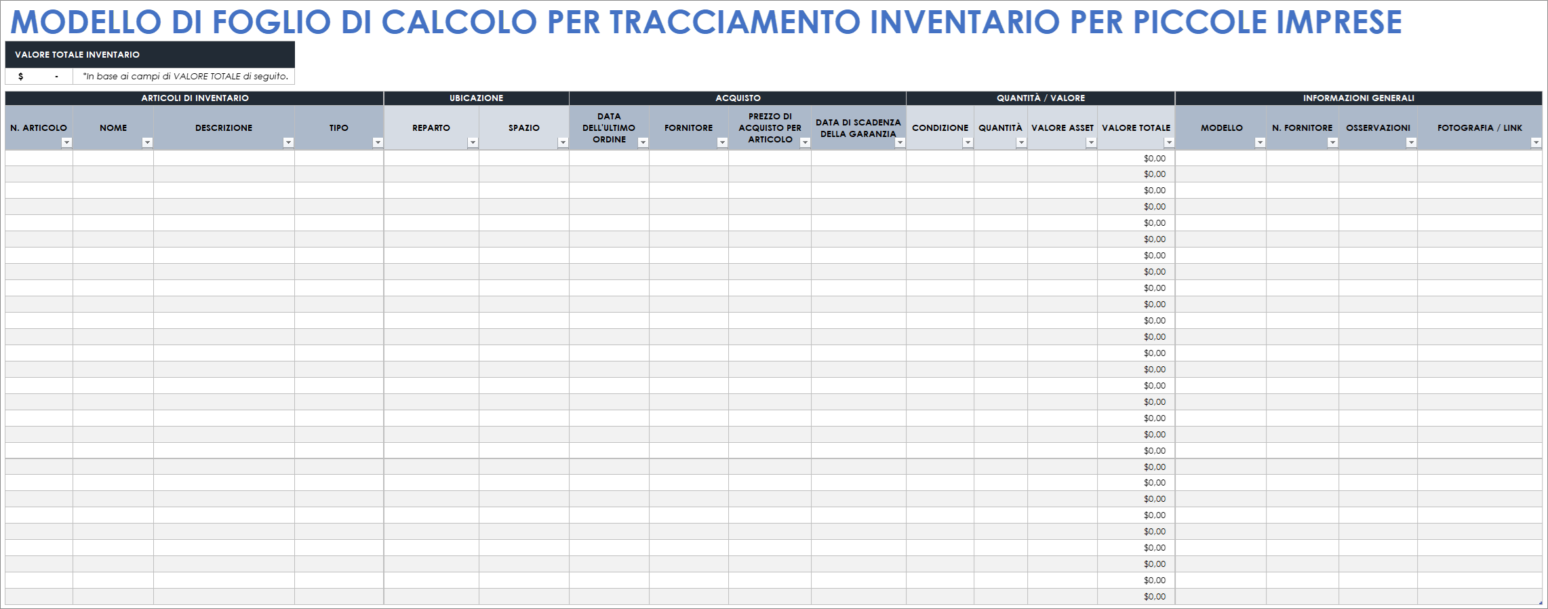Open PREZZO DI ACQUISTO PER ARTICOLO filter
1548x609 pixels.
tap(805, 142)
